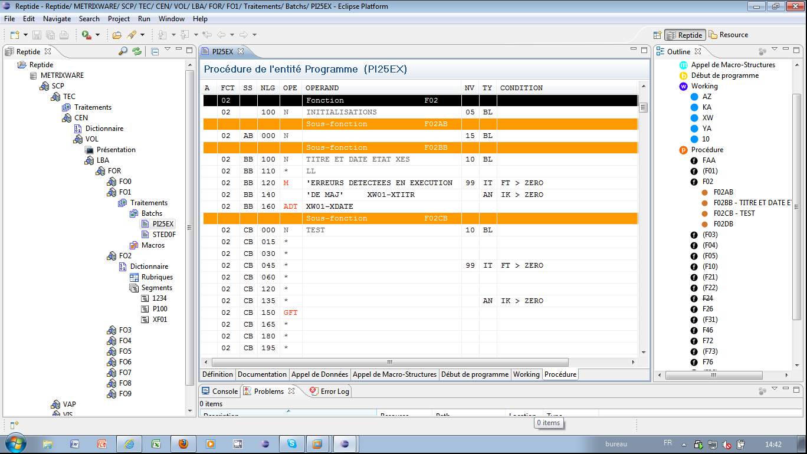The height and width of the screenshot is (454, 807).
Task: Open the Reptide view menu triangle
Action: [168, 50]
